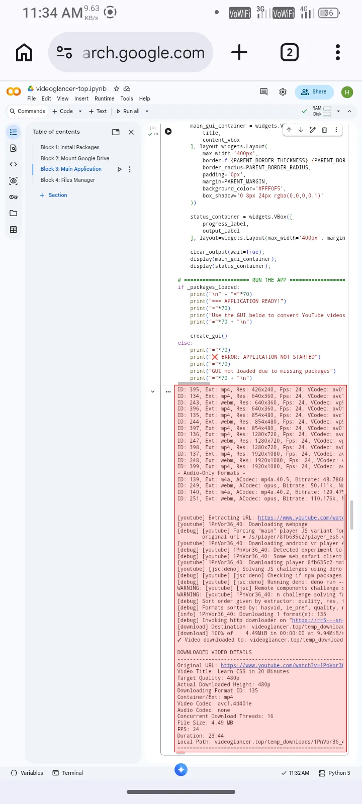Open the Secrets key icon
362x804 pixels.
point(14,197)
